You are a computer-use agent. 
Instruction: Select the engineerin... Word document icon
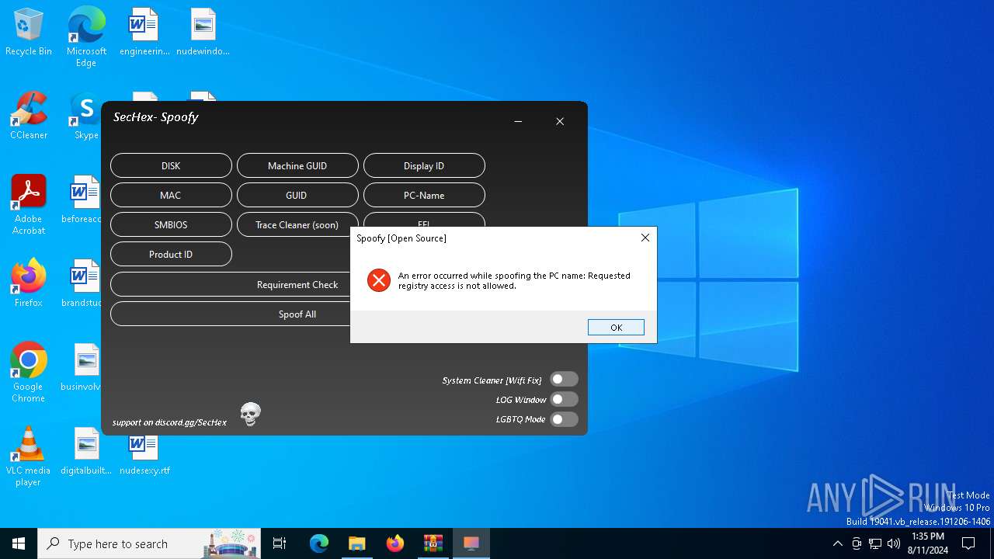pyautogui.click(x=144, y=33)
